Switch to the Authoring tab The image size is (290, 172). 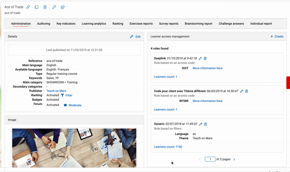(x=43, y=24)
